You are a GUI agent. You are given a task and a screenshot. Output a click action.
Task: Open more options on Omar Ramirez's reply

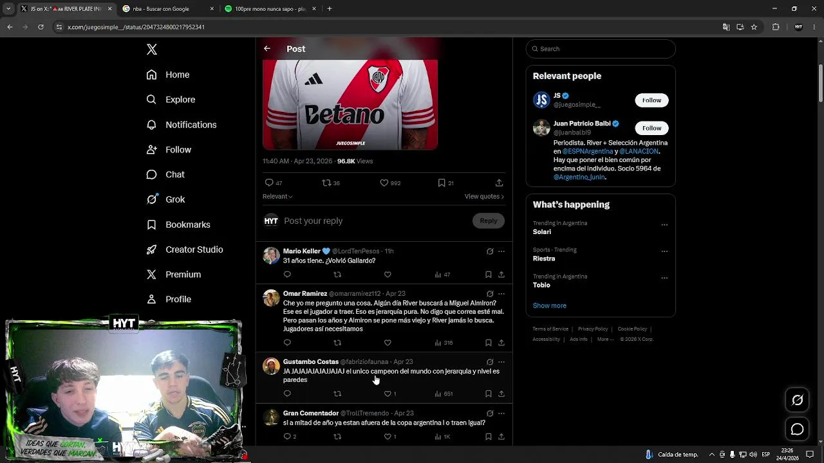pyautogui.click(x=501, y=294)
